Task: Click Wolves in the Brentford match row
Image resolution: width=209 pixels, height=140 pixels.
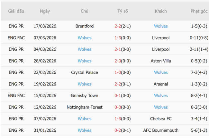Action: pos(161,26)
